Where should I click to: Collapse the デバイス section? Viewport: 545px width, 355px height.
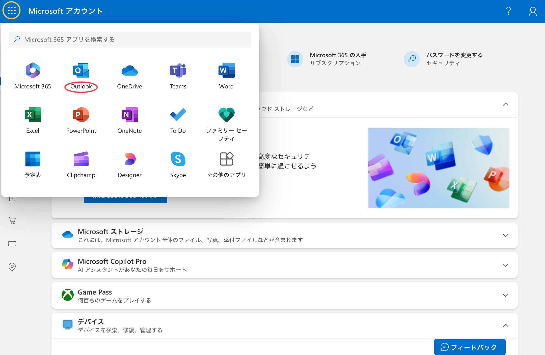[x=506, y=326]
